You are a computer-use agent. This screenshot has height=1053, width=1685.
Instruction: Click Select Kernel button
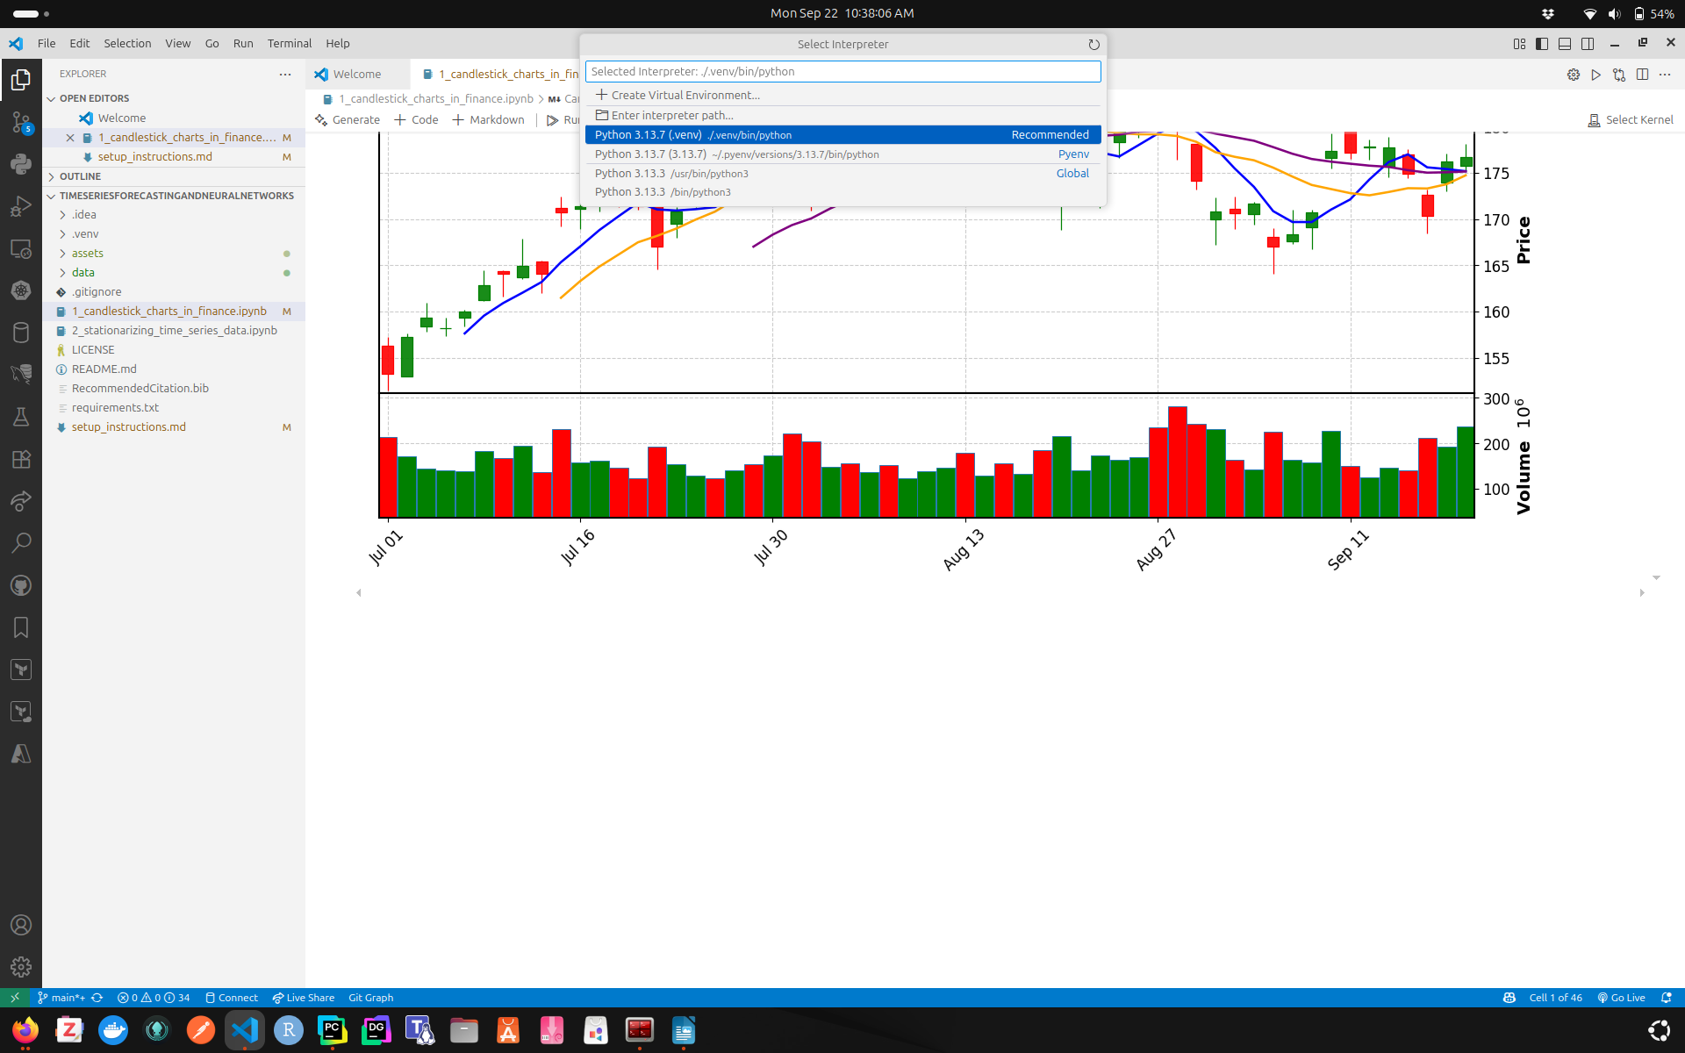click(1630, 120)
